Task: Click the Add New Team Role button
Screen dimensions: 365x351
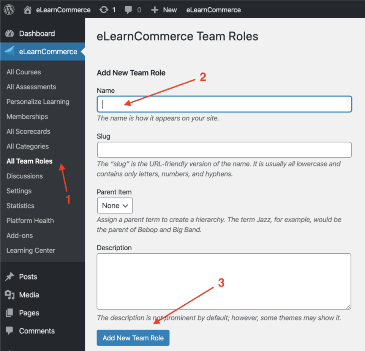Action: click(133, 338)
